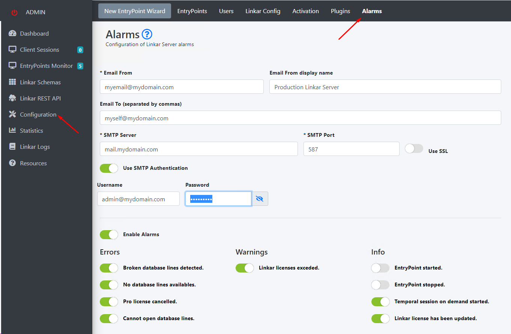Image resolution: width=511 pixels, height=334 pixels.
Task: Toggle the Use SSL switch
Action: coord(414,149)
